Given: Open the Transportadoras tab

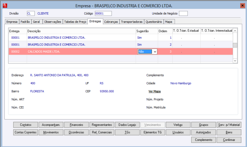Looking at the screenshot, I should point(132,22).
